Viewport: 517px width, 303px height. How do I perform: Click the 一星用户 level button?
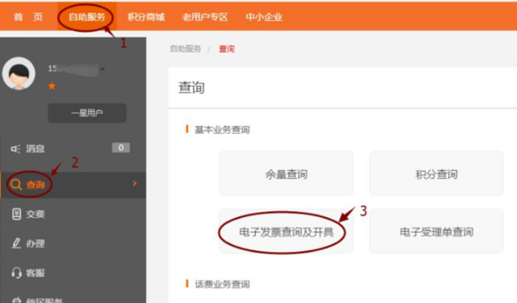(x=87, y=114)
